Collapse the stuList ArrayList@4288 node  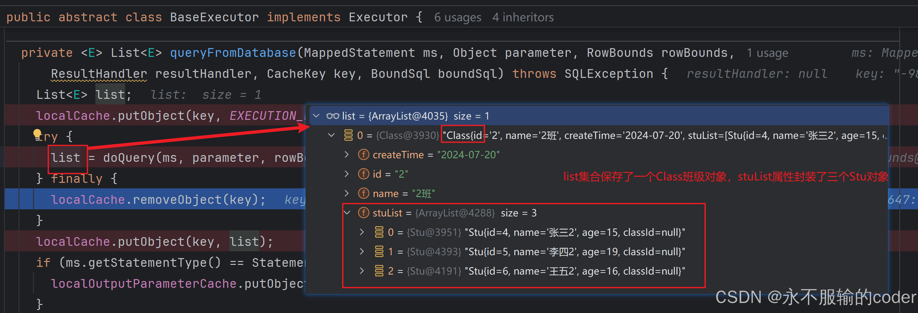[x=347, y=213]
